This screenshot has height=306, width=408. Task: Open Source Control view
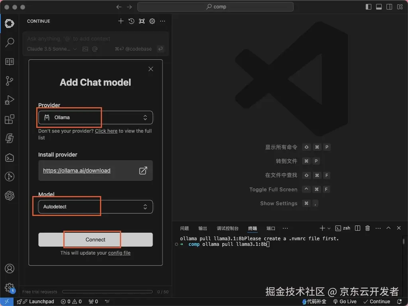(10, 81)
